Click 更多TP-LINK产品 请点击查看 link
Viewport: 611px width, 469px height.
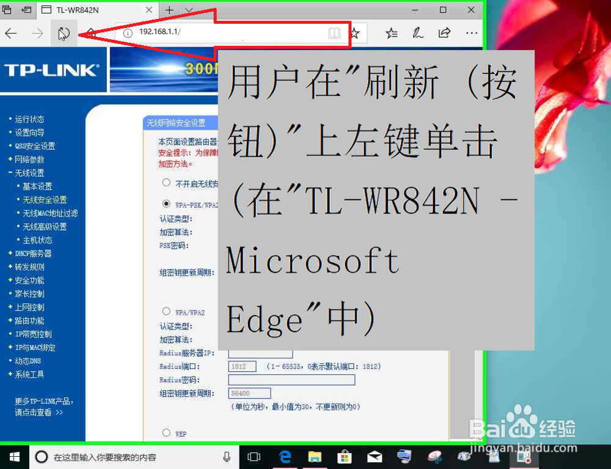(x=44, y=407)
